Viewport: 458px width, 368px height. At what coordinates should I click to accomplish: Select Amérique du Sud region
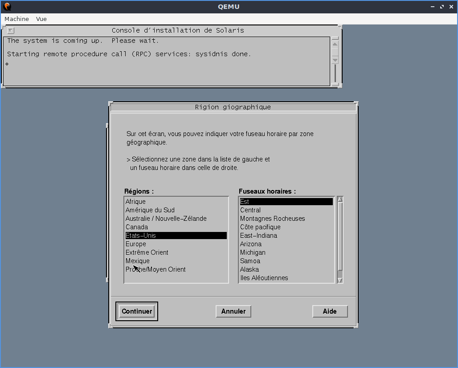[176, 210]
